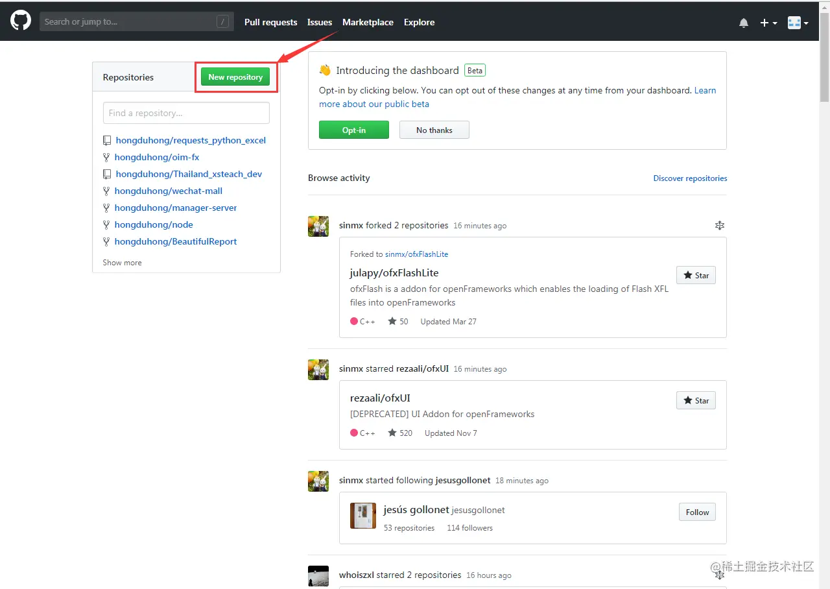Open the user avatar menu
830x589 pixels.
pos(798,23)
